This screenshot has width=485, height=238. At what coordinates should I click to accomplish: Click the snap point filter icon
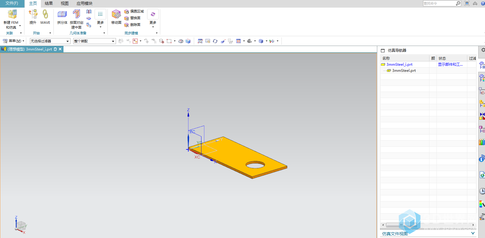(x=135, y=41)
